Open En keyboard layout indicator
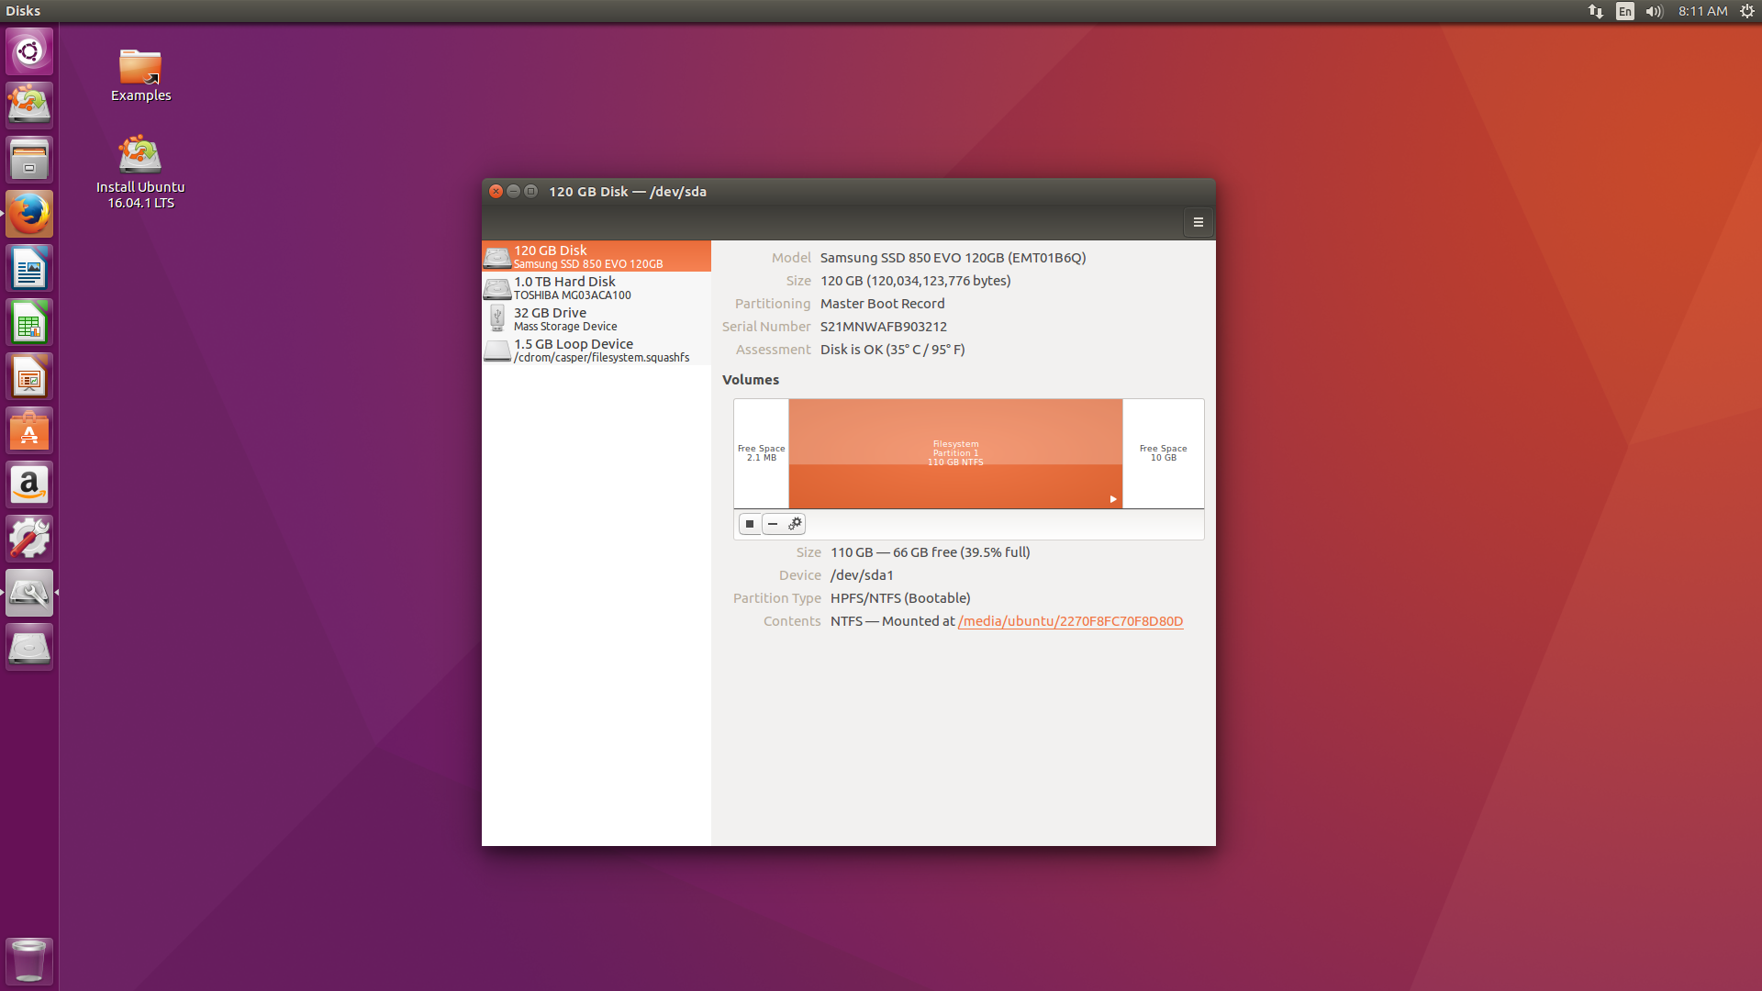The width and height of the screenshot is (1762, 991). point(1625,11)
